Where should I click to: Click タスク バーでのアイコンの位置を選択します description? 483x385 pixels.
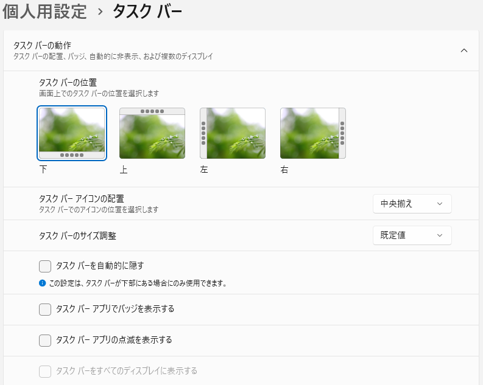coord(99,210)
